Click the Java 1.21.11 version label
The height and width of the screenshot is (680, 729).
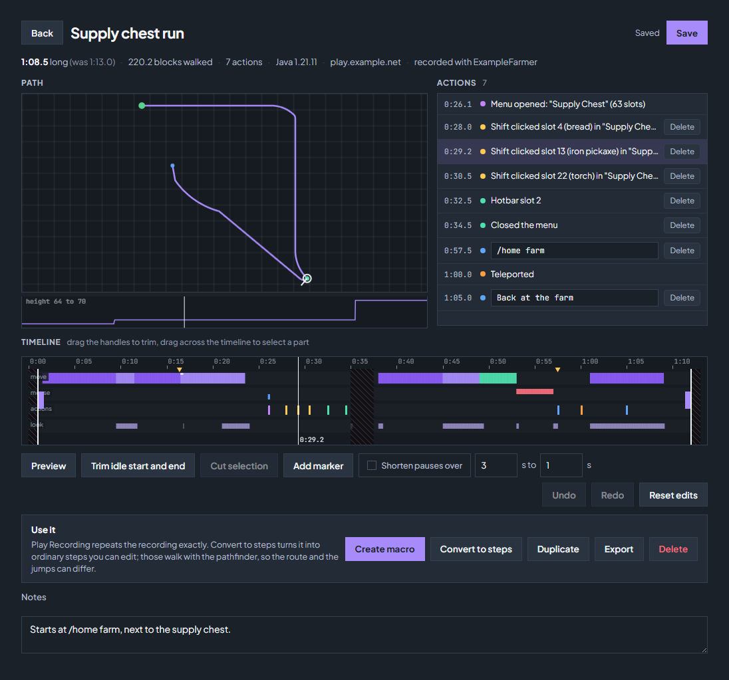[x=296, y=62]
